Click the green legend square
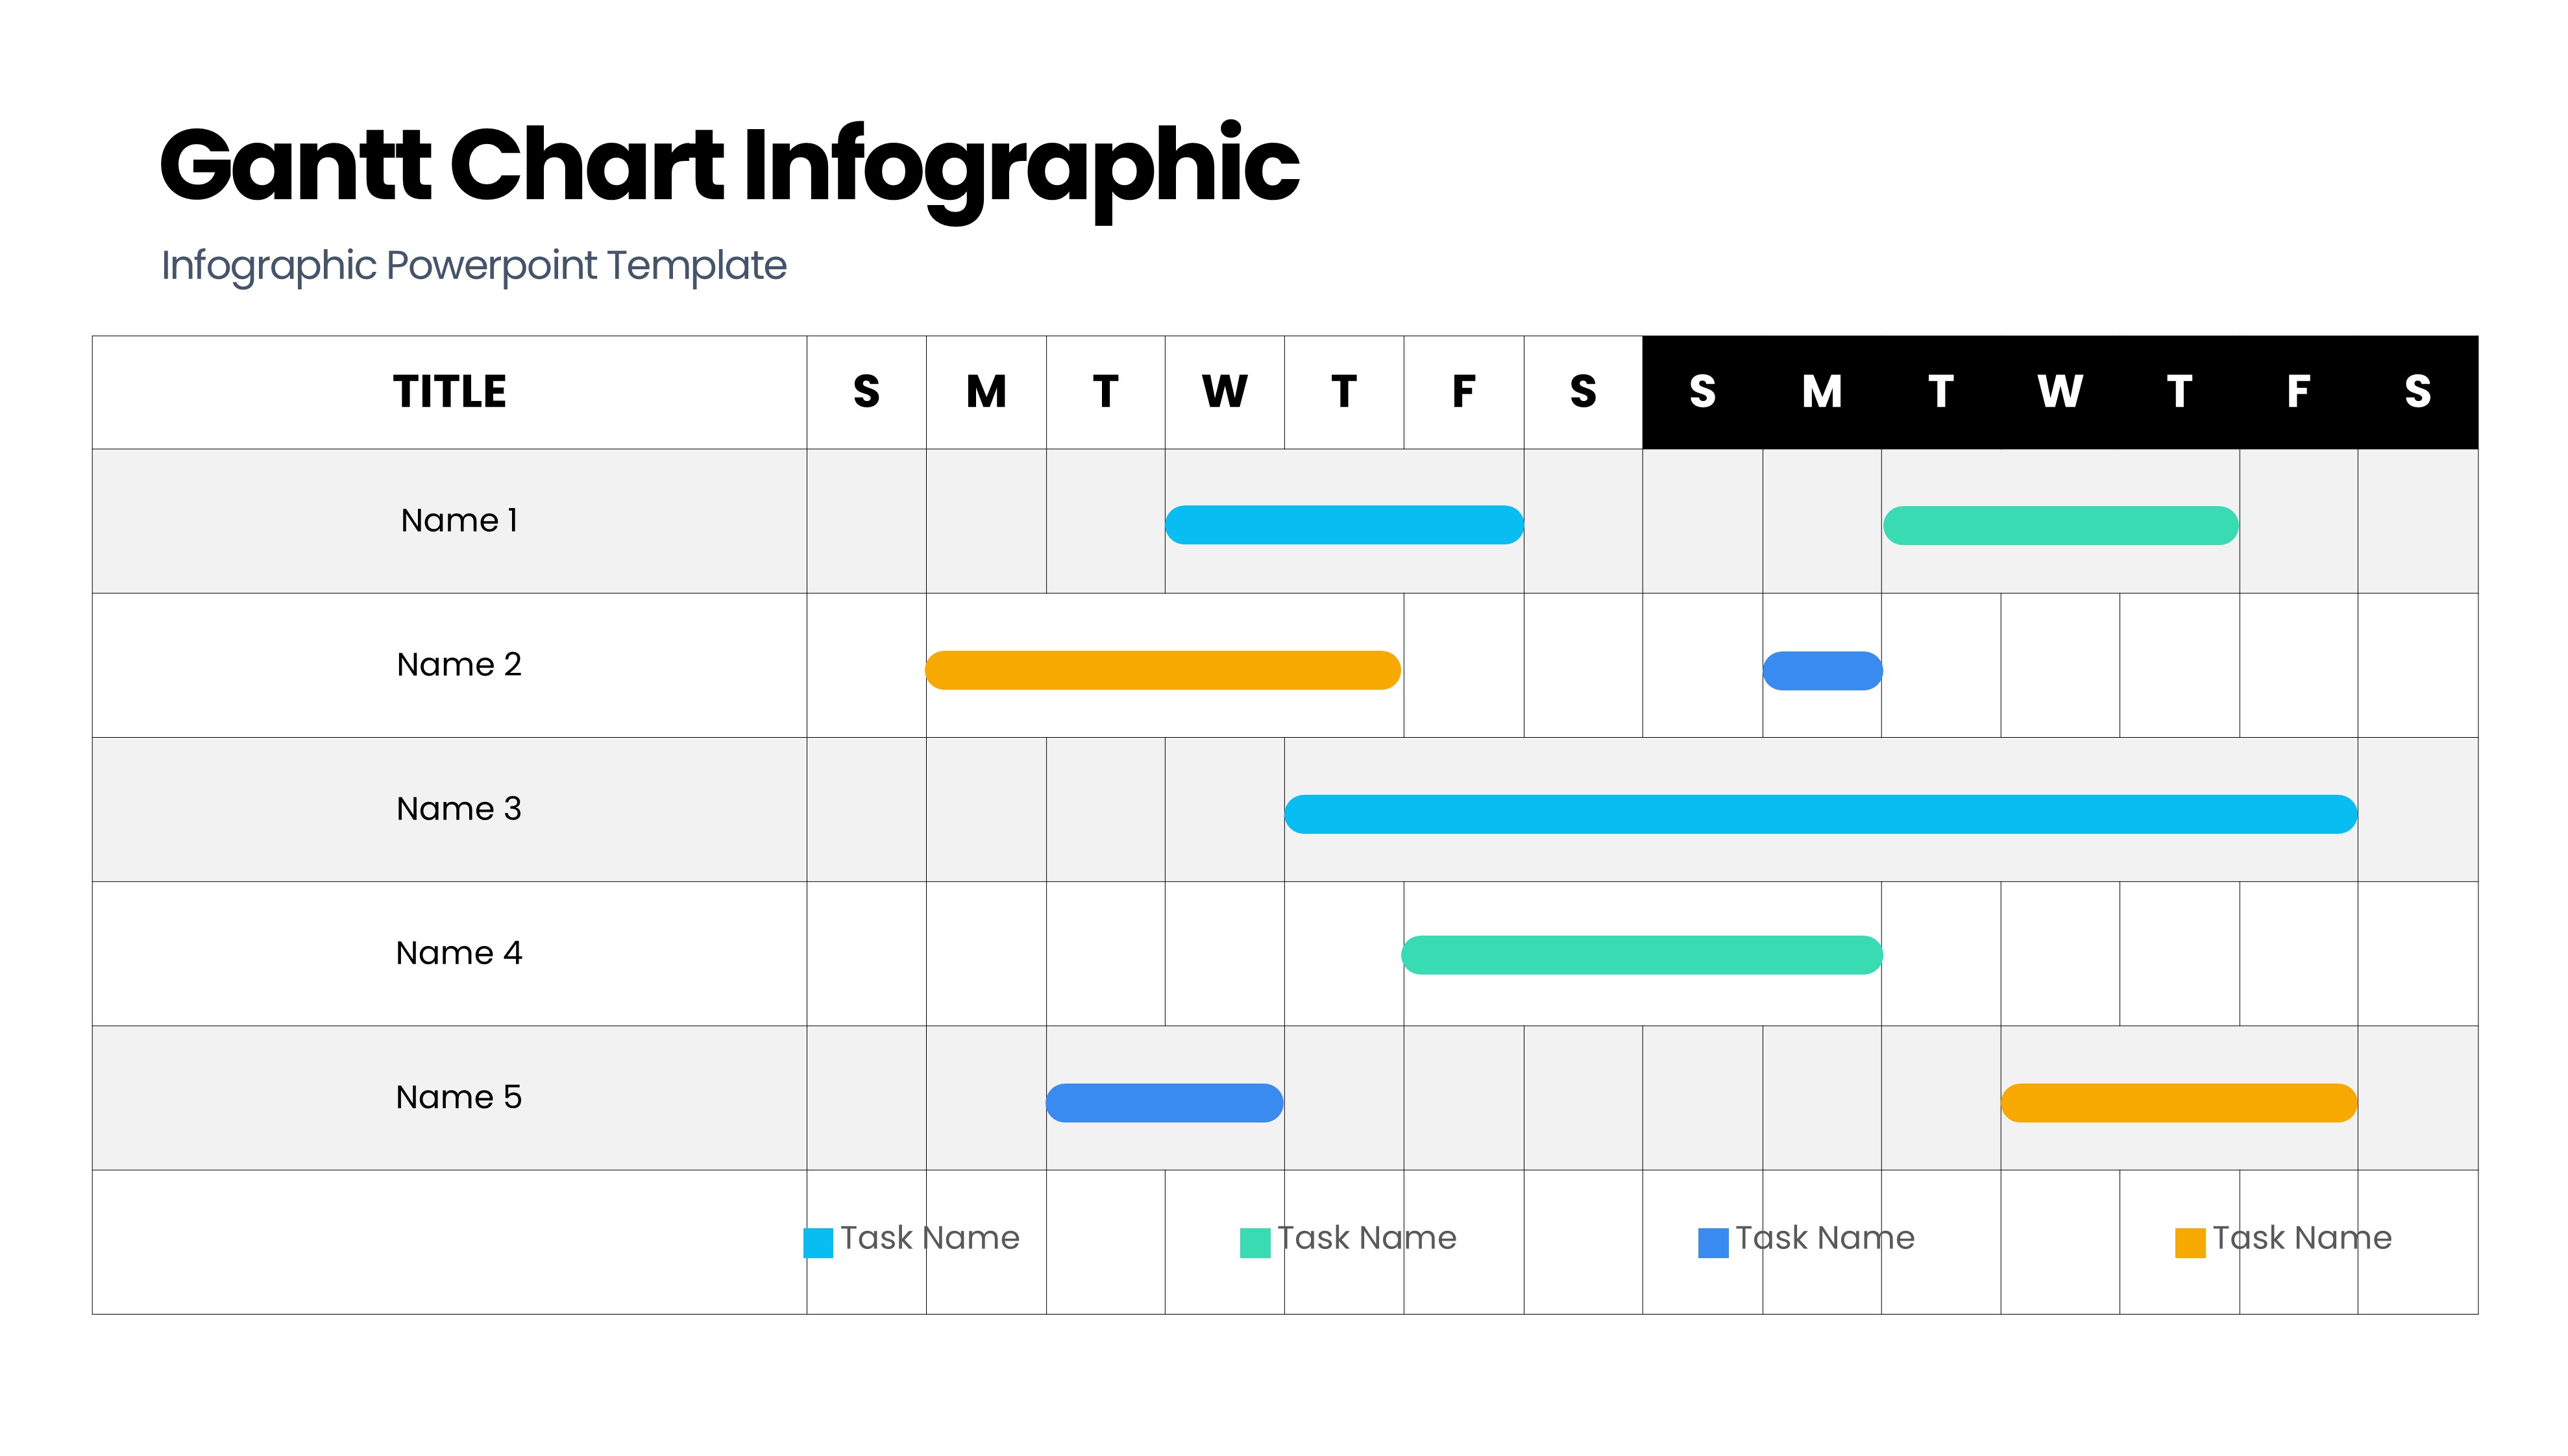This screenshot has height=1456, width=2568. pos(1254,1242)
